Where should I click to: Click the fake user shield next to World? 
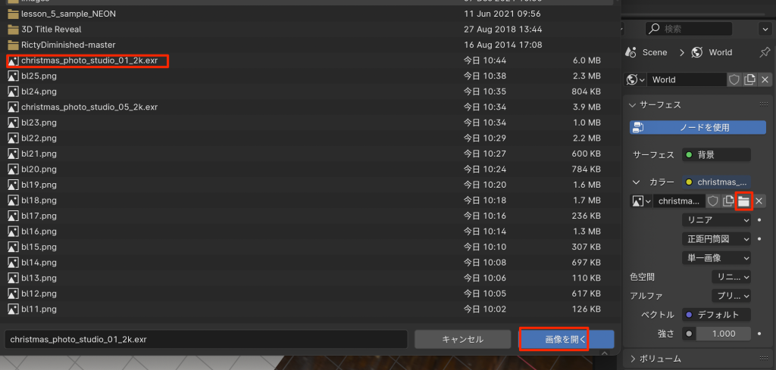[734, 79]
